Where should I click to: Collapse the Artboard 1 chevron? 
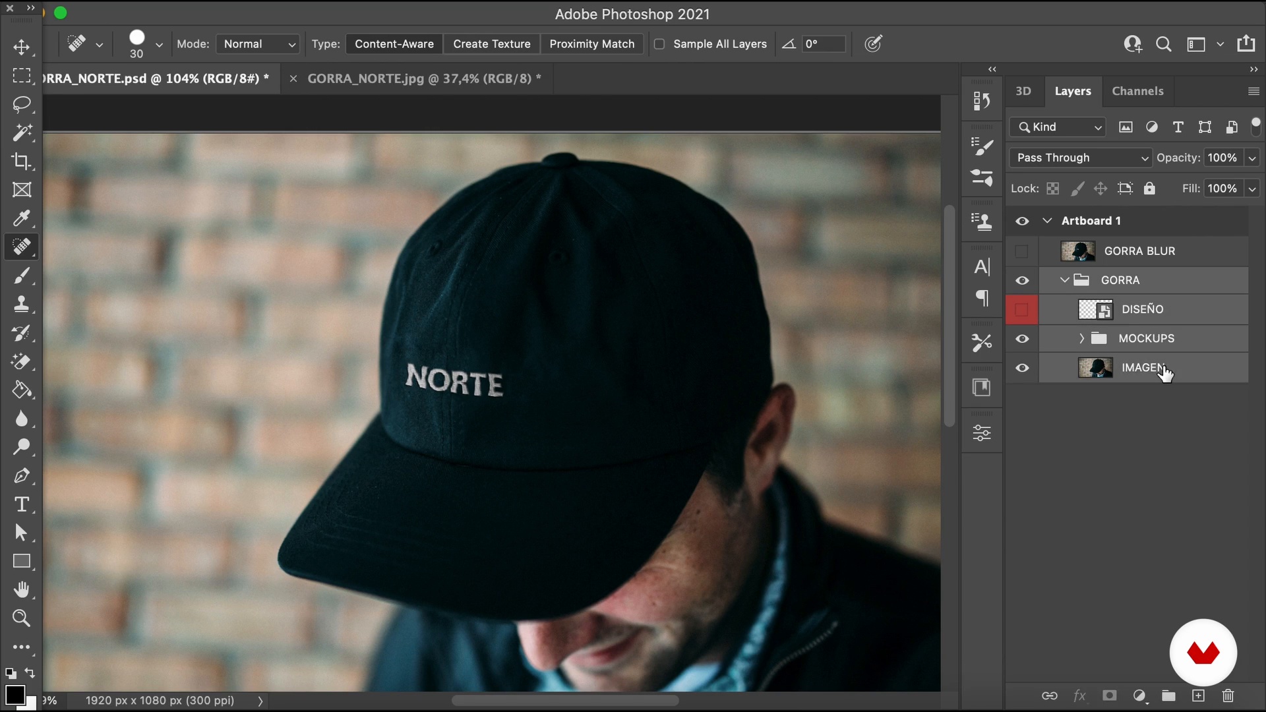(1047, 221)
